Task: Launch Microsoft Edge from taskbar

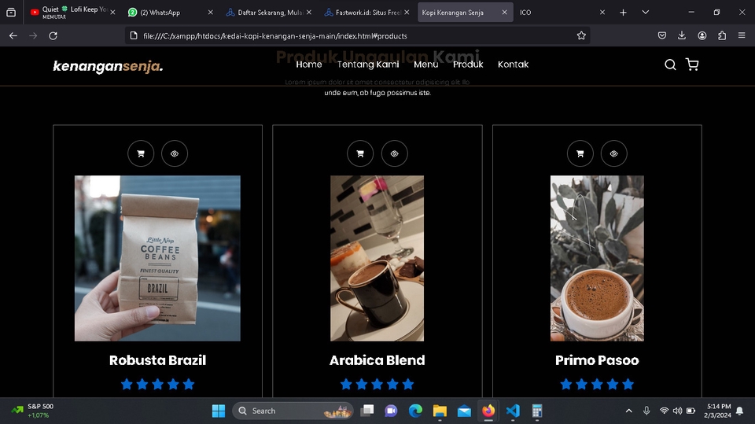Action: tap(415, 411)
